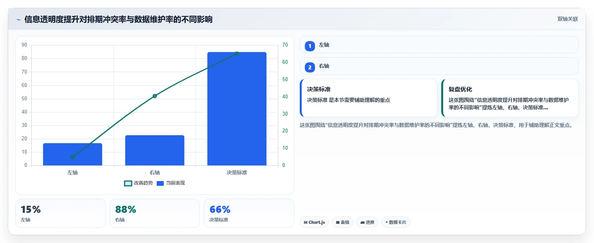
Task: Click the 表格 tag
Action: tap(342, 222)
